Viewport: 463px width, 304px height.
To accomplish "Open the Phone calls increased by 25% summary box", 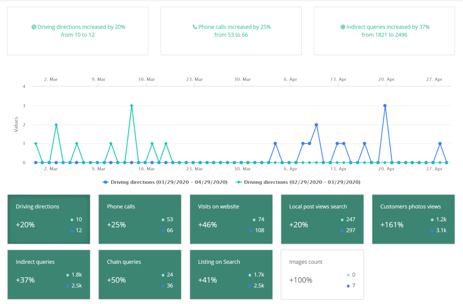I will 231,31.
